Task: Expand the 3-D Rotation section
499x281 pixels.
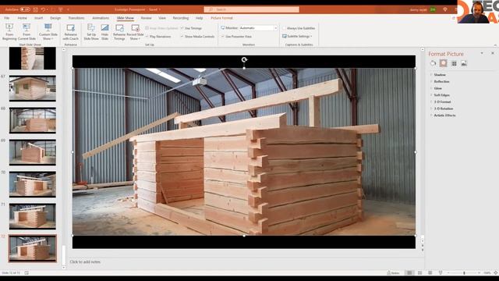Action: coord(443,108)
